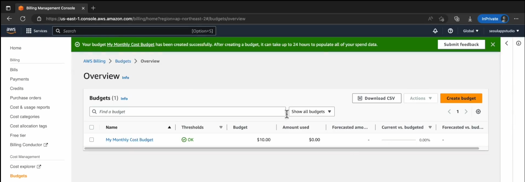Image resolution: width=525 pixels, height=182 pixels.
Task: Sort table by Name column arrow
Action: pos(169,127)
